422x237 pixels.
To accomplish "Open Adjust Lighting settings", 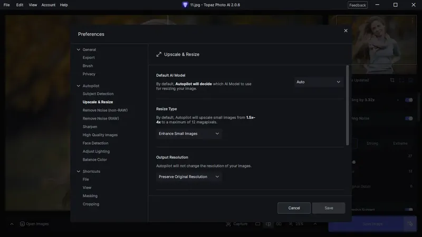I will [96, 152].
